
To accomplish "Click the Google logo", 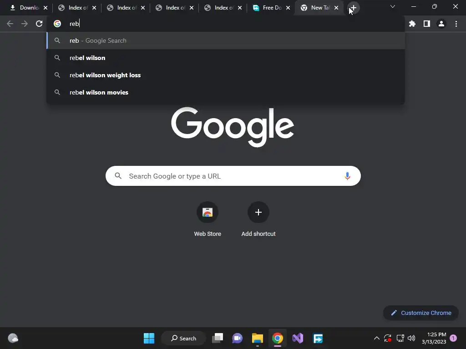I will [233, 127].
